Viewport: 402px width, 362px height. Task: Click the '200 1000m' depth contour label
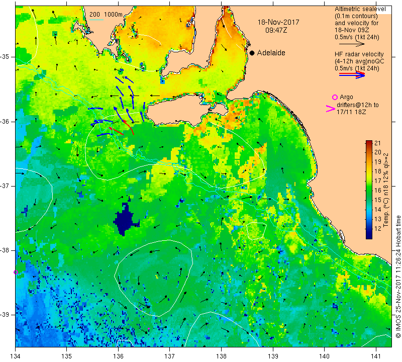coord(106,15)
